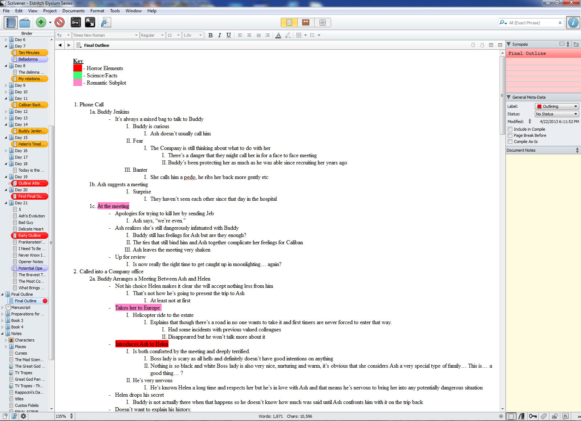
Task: Apply bold formatting
Action: pyautogui.click(x=210, y=35)
